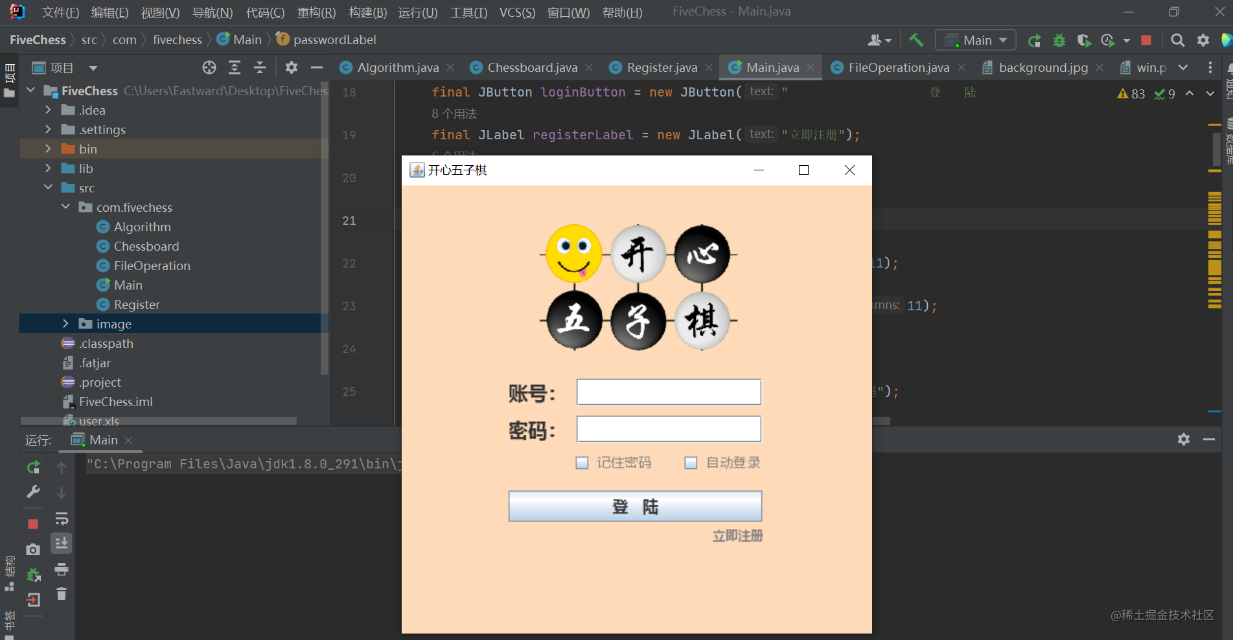Hide the project panel with minus icon
This screenshot has height=640, width=1233.
(x=317, y=67)
